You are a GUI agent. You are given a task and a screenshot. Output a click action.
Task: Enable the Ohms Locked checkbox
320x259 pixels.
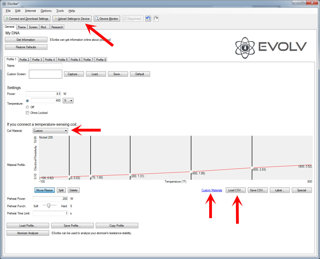click(x=27, y=113)
